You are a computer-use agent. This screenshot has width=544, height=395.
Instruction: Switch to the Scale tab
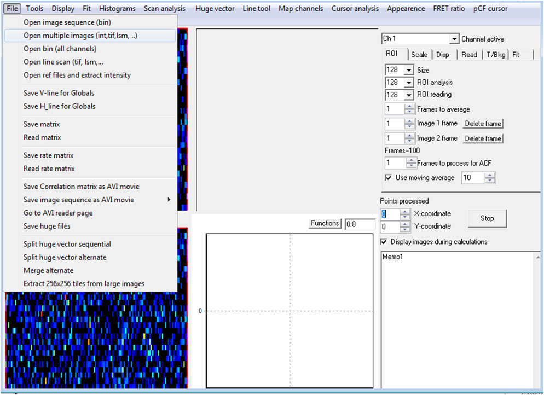pos(419,55)
